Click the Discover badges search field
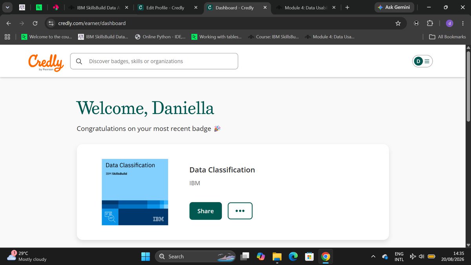The image size is (471, 265). point(154,61)
